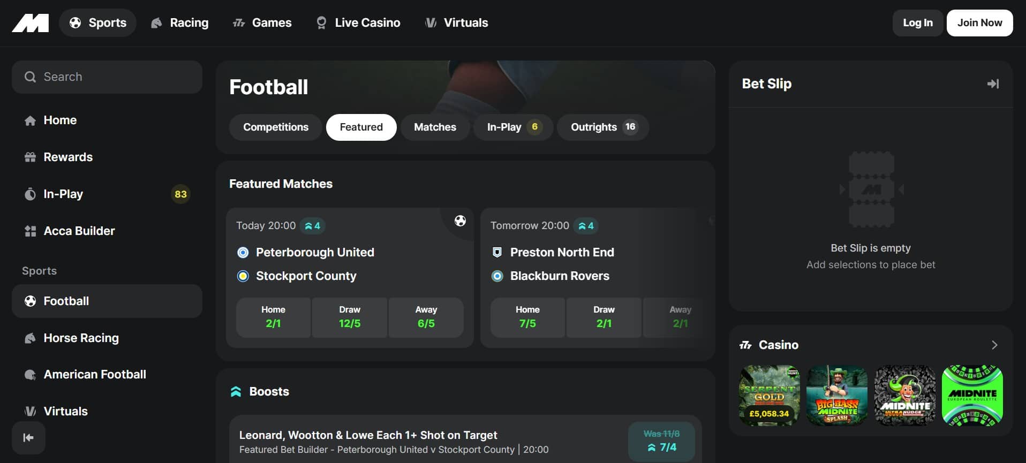The width and height of the screenshot is (1026, 463).
Task: Collapse the left sidebar with arrow icon
Action: coord(28,438)
